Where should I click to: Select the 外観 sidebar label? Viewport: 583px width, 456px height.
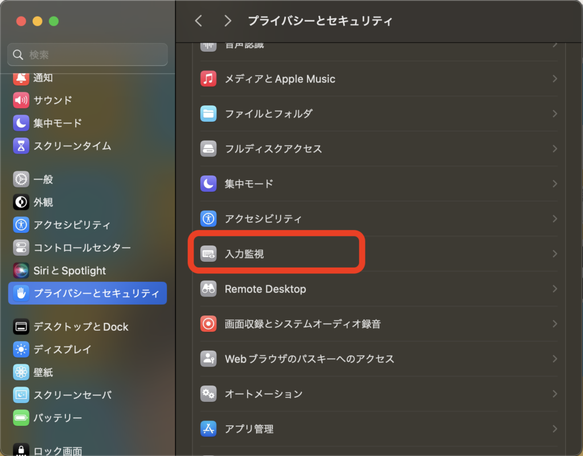[43, 202]
